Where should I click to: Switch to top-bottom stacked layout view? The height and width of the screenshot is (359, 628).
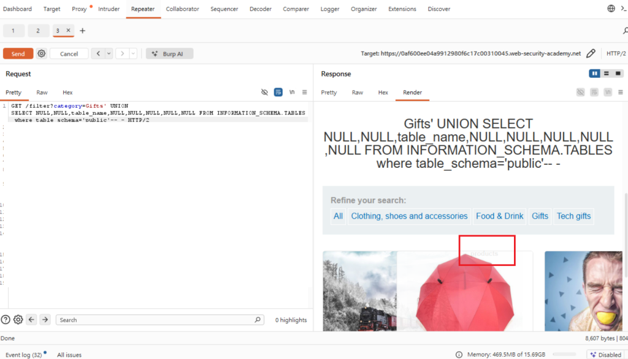click(x=607, y=74)
